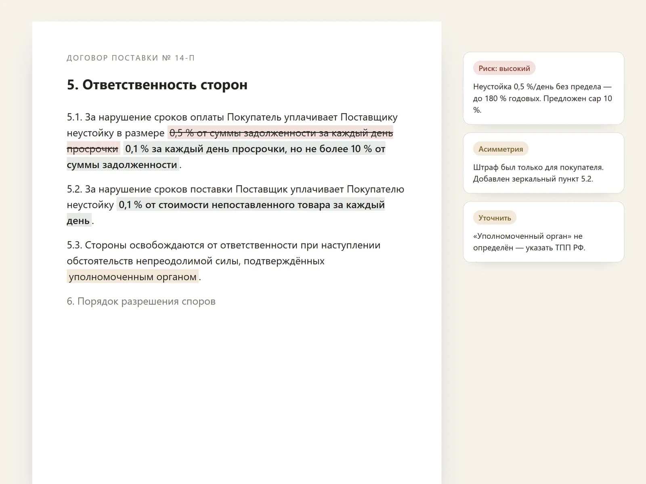The image size is (646, 484).
Task: Click highlighted phrase «уполномоченным органом»
Action: [133, 277]
